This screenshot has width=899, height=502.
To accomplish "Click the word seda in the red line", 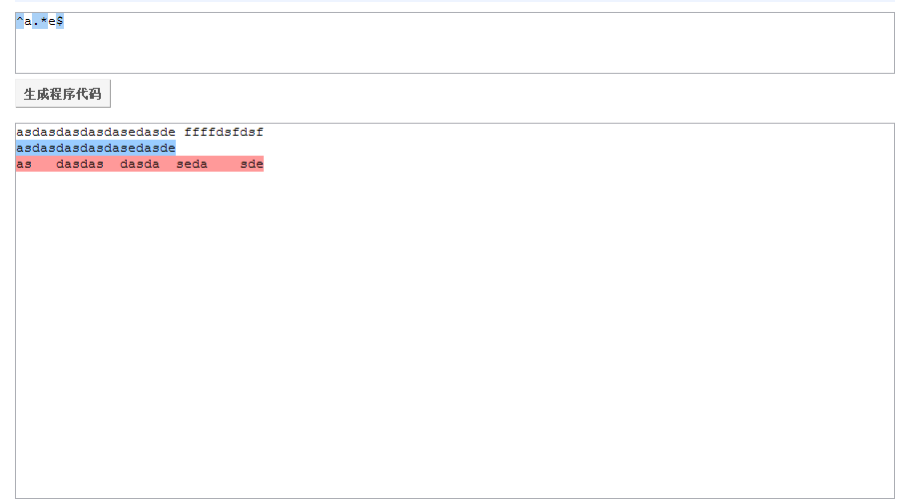I will coord(192,164).
